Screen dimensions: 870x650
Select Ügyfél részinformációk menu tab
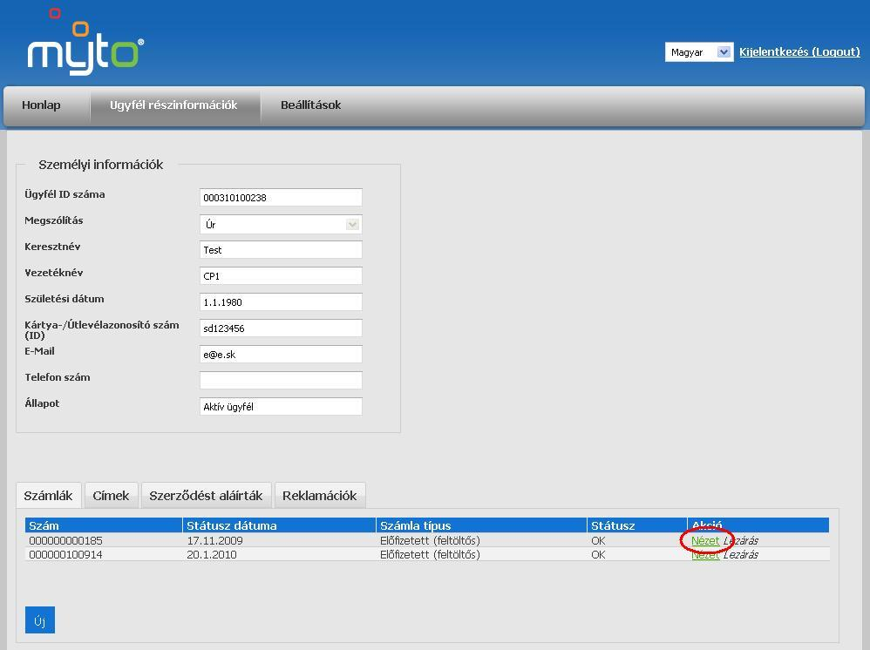coord(173,105)
